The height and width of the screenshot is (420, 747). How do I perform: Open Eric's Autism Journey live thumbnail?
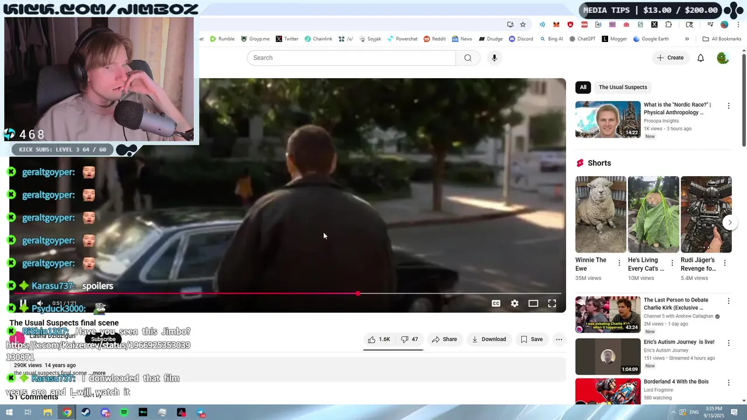click(608, 356)
